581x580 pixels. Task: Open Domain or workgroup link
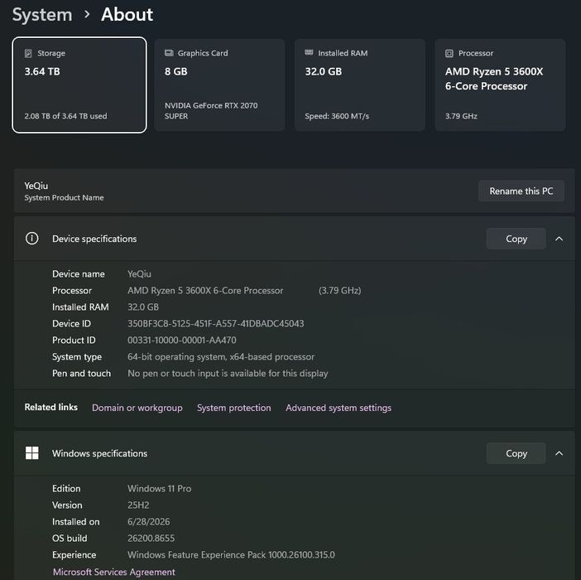pyautogui.click(x=137, y=408)
